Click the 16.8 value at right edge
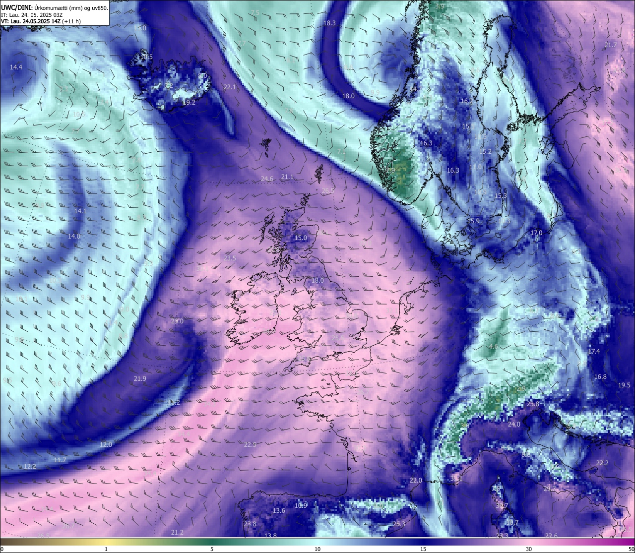Viewport: 635px width, 553px height. tap(600, 376)
